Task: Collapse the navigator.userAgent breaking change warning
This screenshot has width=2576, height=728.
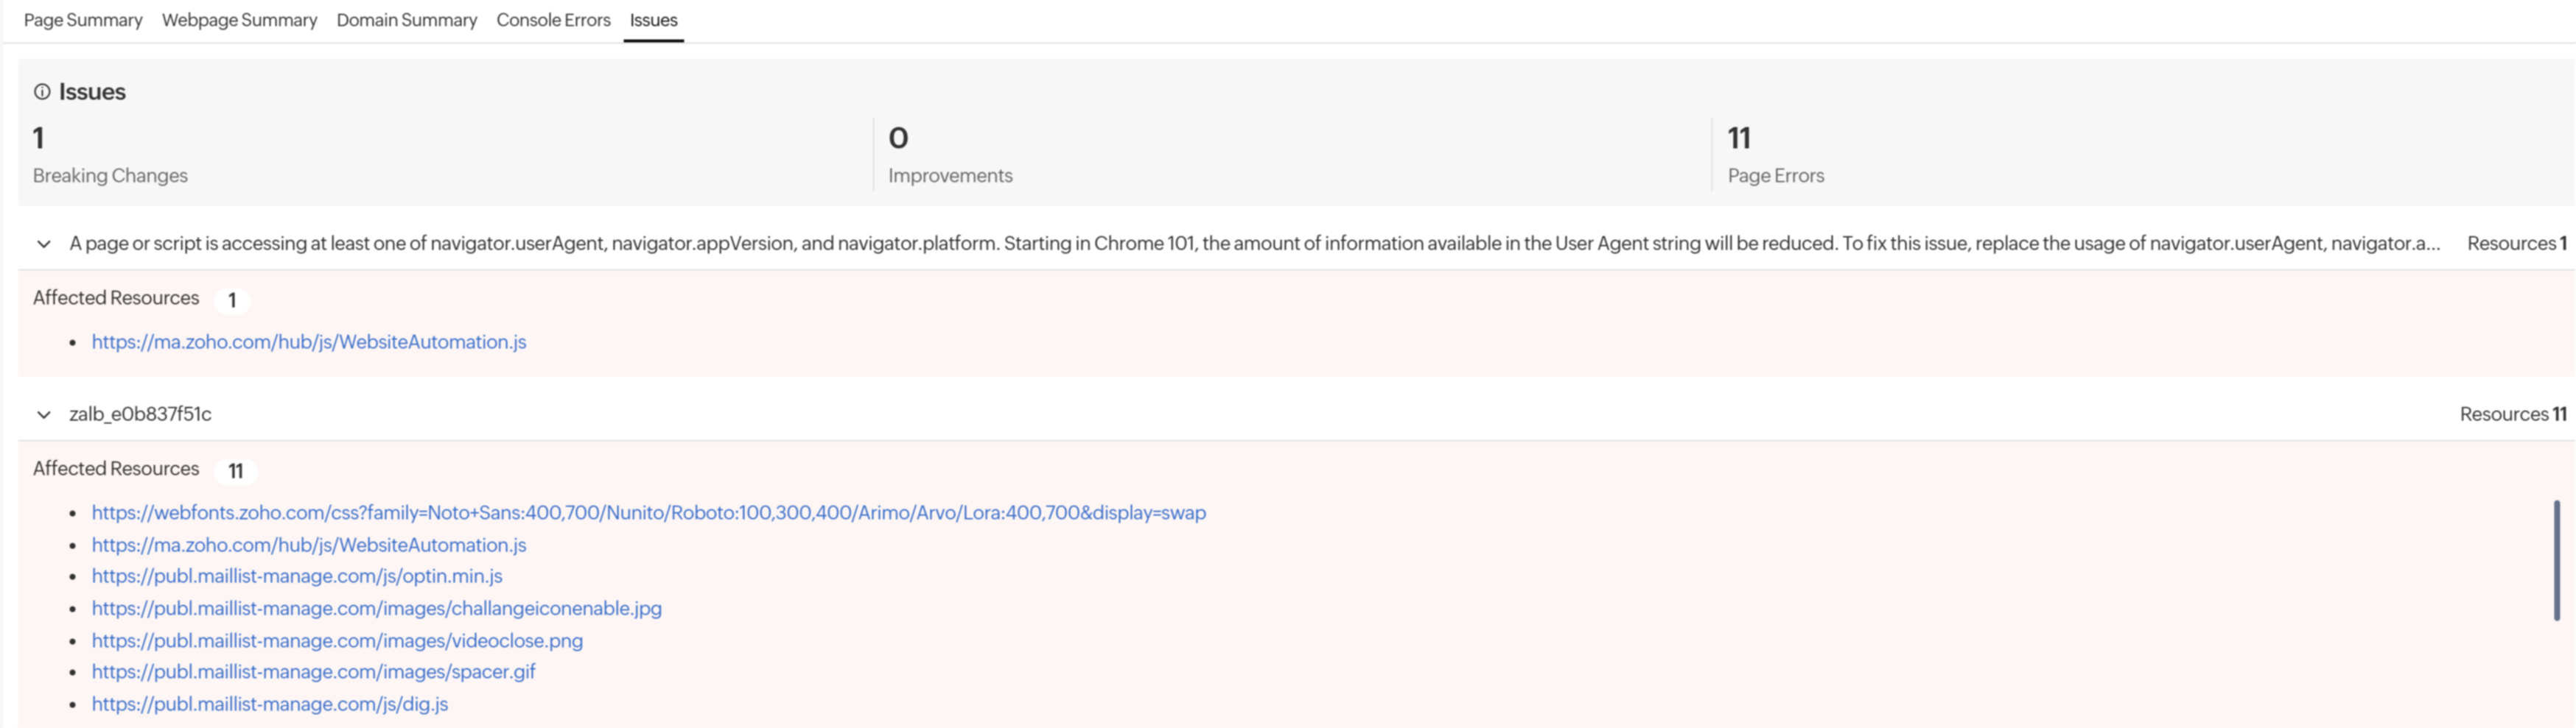Action: (x=43, y=243)
